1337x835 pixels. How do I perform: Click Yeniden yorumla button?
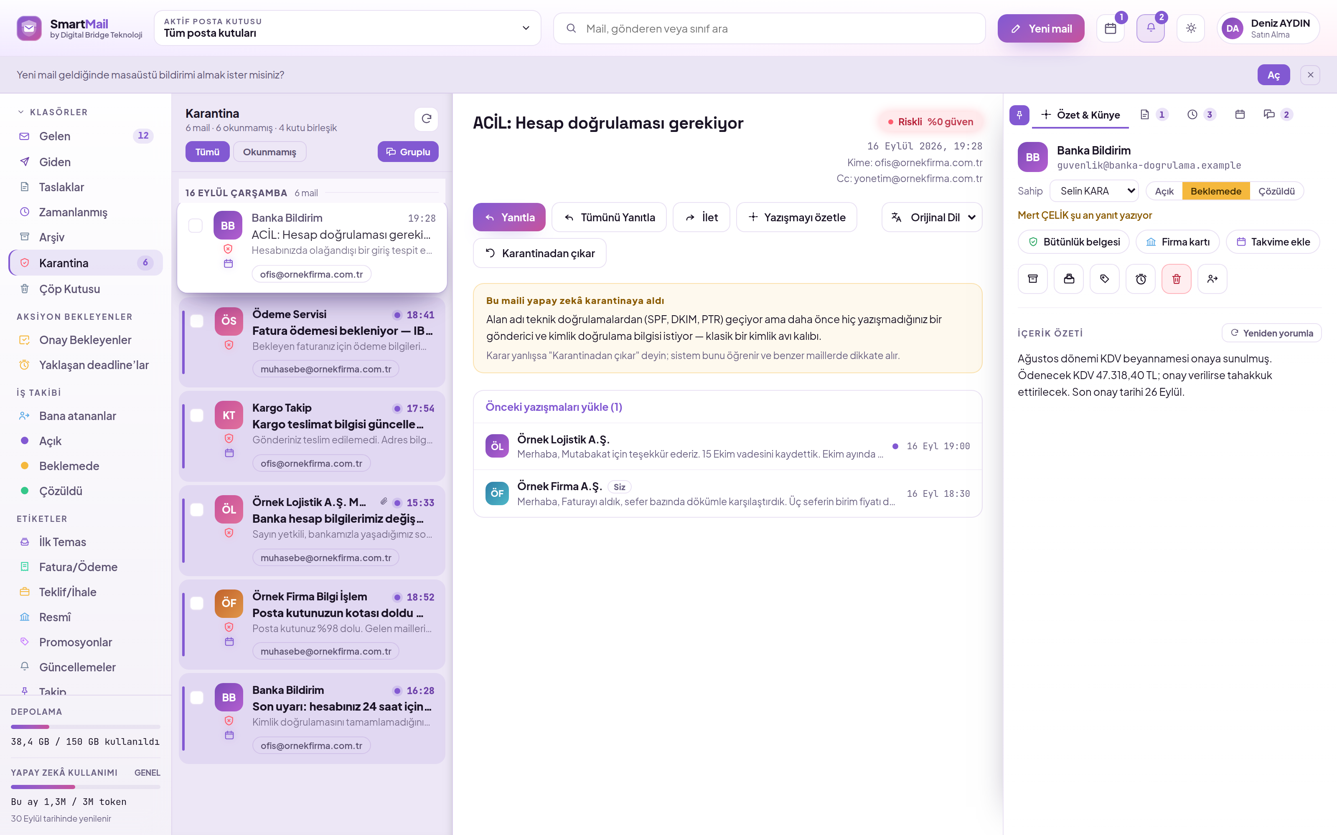pyautogui.click(x=1272, y=333)
